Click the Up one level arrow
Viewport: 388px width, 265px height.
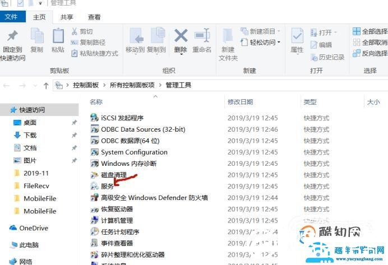[x=46, y=86]
